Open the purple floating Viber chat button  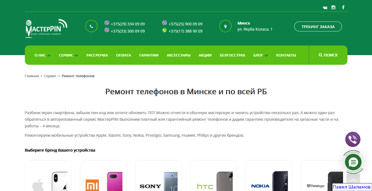(x=353, y=139)
